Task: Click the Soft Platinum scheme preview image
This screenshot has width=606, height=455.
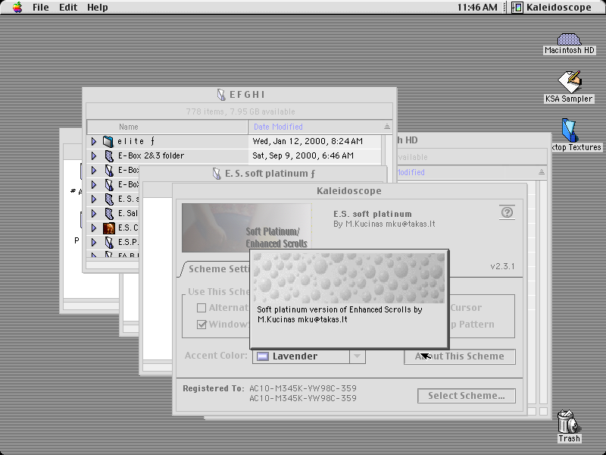Action: (247, 227)
